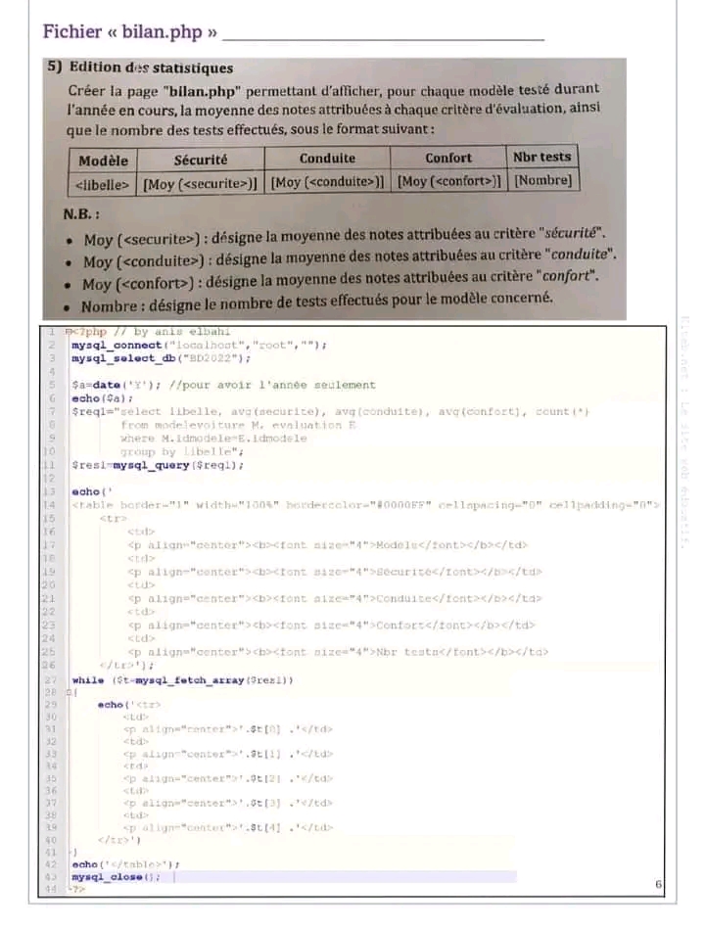
Task: Click the "Modèle" table header cell
Action: point(103,159)
